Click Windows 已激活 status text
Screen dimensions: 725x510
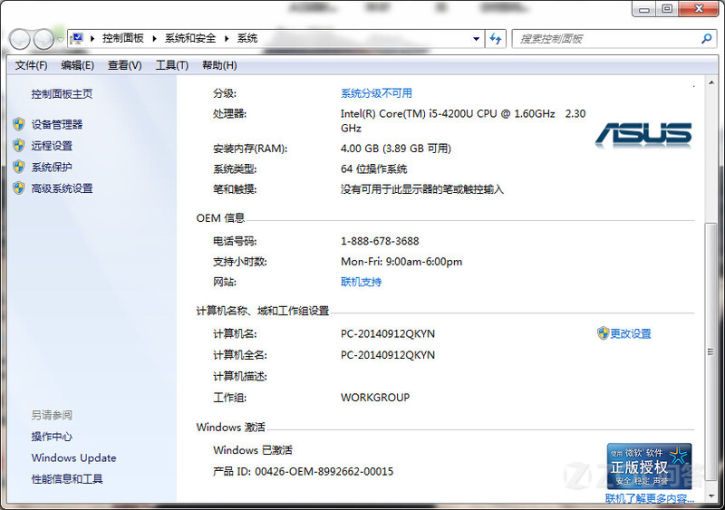click(x=253, y=450)
